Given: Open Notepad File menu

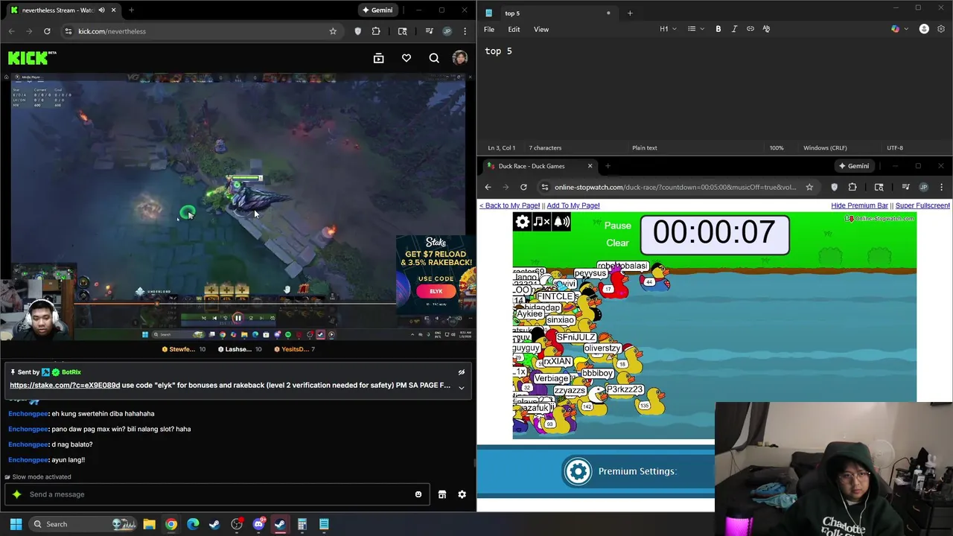Looking at the screenshot, I should pyautogui.click(x=489, y=29).
